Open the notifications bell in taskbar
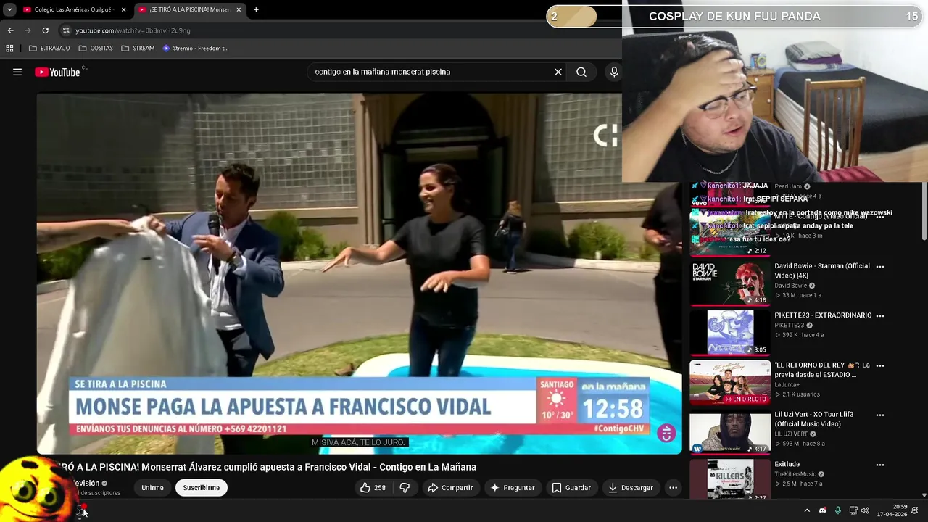Image resolution: width=928 pixels, height=522 pixels. click(x=915, y=510)
